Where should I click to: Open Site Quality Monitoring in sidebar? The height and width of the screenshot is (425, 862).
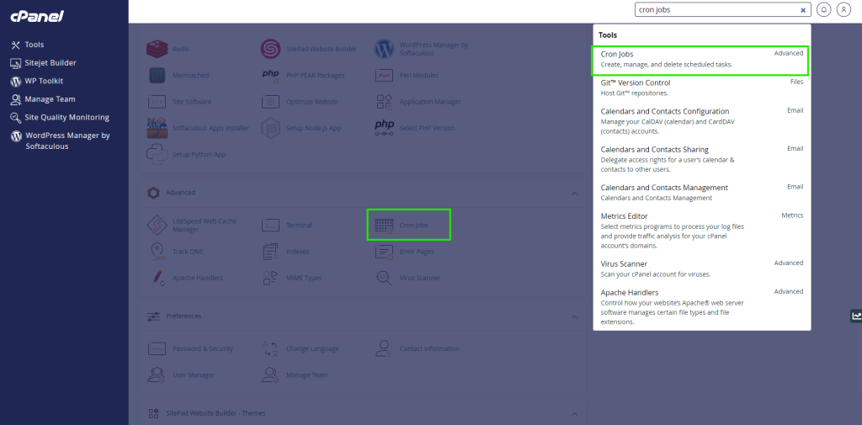pos(67,117)
